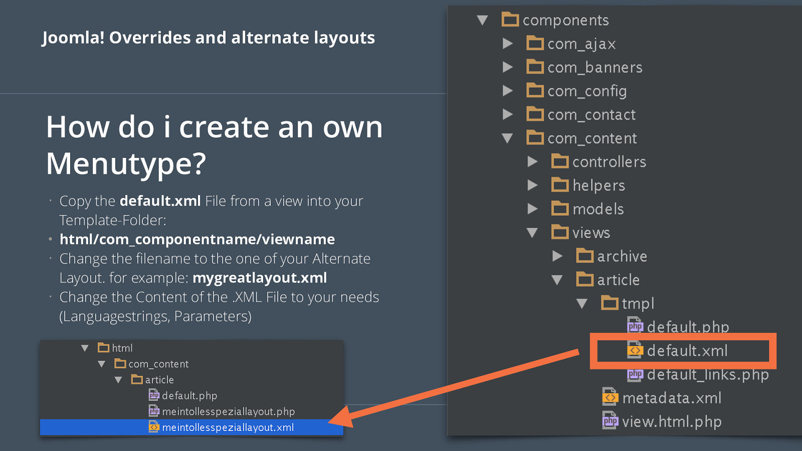802x451 pixels.
Task: Click the archive folder icon
Action: click(585, 256)
